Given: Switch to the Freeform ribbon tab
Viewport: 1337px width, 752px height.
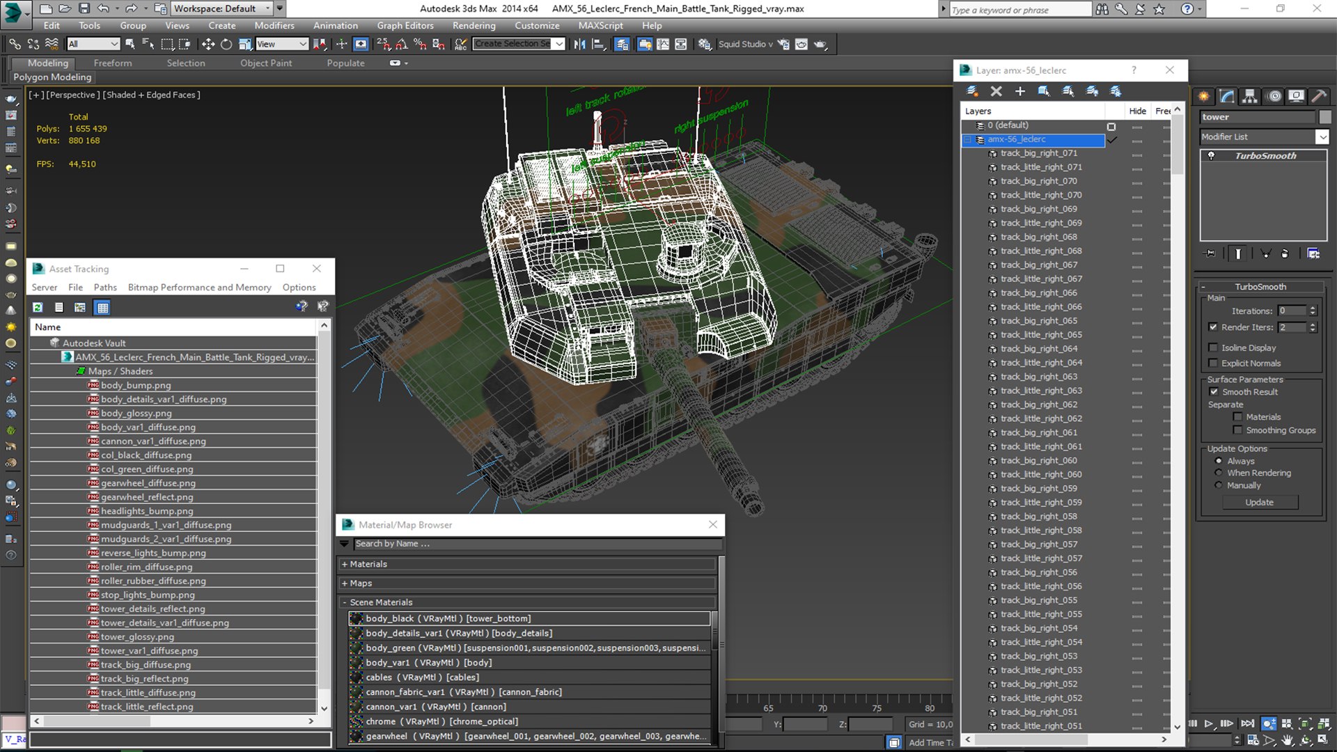Looking at the screenshot, I should (112, 63).
